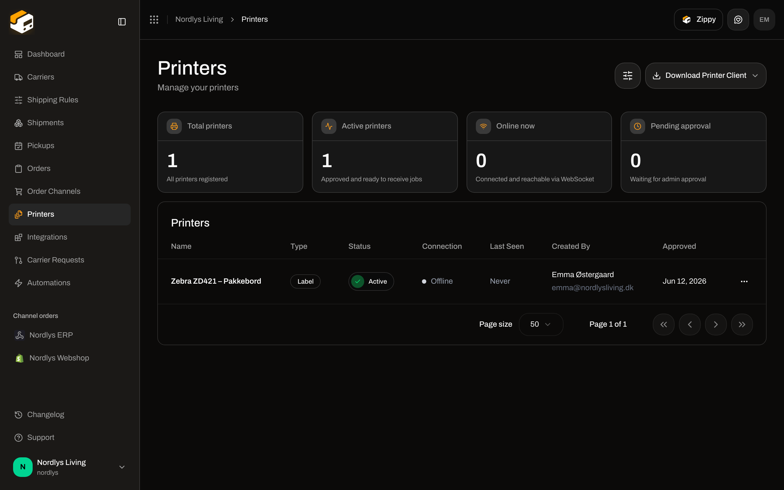The image size is (784, 490).
Task: Sort by Name column header
Action: (x=181, y=246)
